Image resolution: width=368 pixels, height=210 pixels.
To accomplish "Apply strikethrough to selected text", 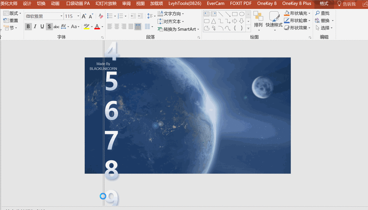I will click(56, 26).
